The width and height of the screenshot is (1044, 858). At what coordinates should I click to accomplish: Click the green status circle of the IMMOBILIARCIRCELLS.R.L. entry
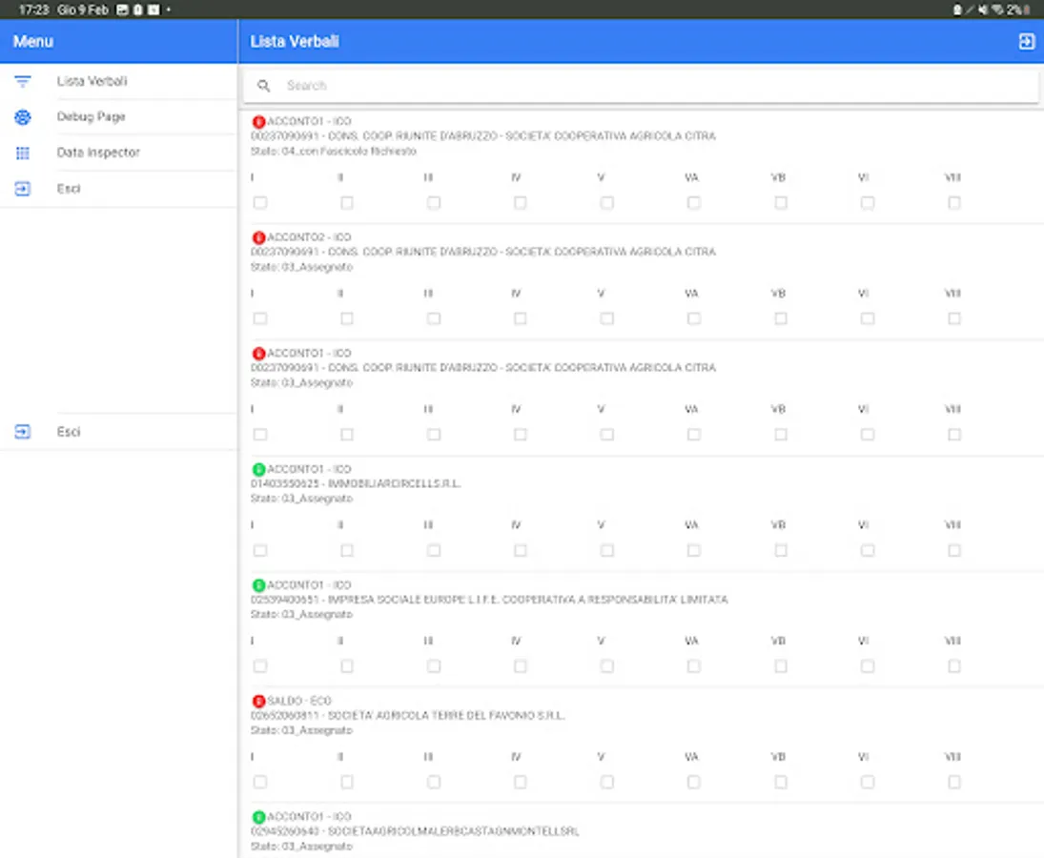point(259,469)
